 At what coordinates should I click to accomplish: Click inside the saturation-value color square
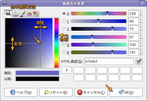[29, 43]
